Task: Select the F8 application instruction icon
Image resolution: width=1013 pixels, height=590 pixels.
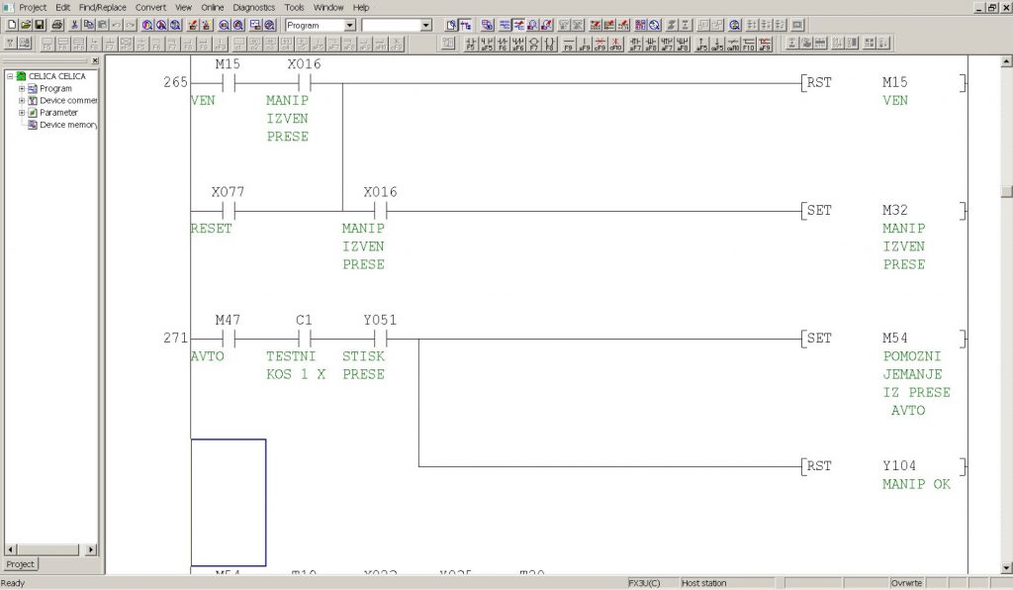Action: [x=549, y=44]
